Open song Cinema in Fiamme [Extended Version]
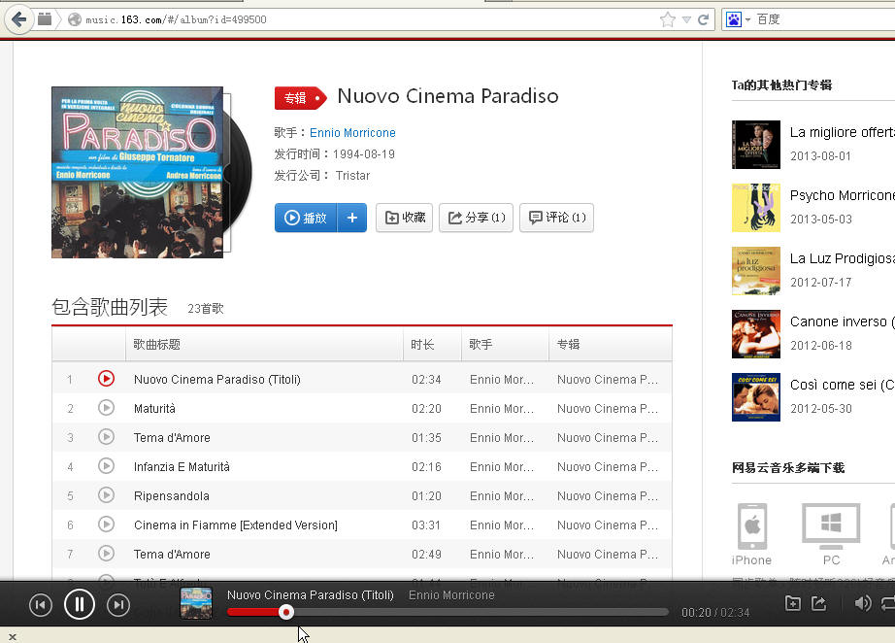The height and width of the screenshot is (643, 895). (x=236, y=525)
